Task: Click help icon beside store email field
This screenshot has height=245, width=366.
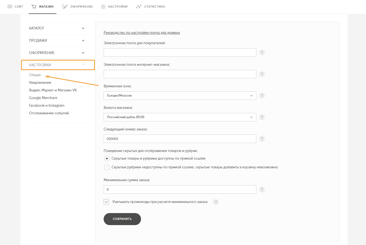Action: pyautogui.click(x=262, y=74)
